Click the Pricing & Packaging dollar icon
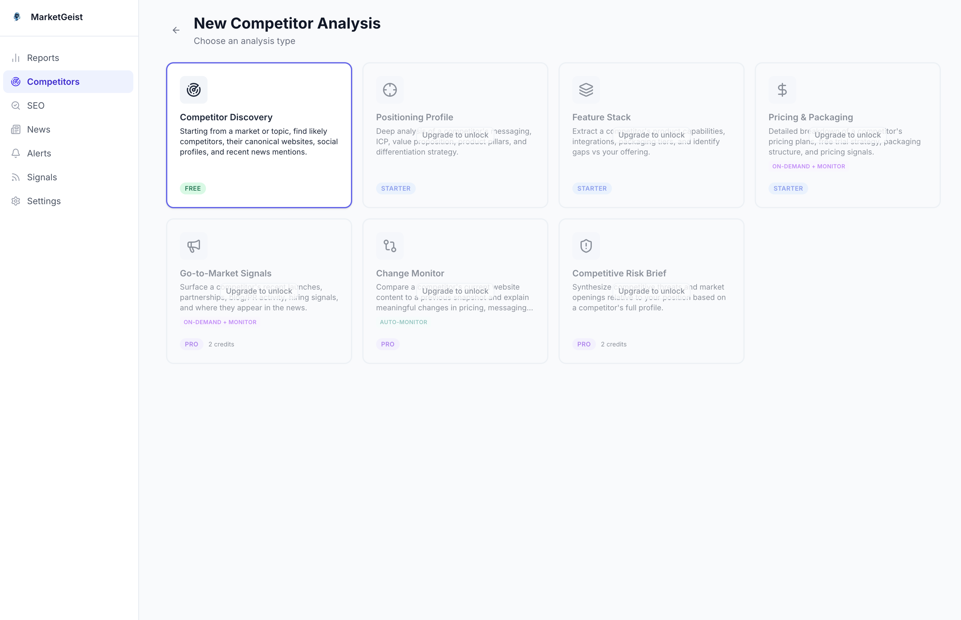This screenshot has width=961, height=620. tap(782, 90)
